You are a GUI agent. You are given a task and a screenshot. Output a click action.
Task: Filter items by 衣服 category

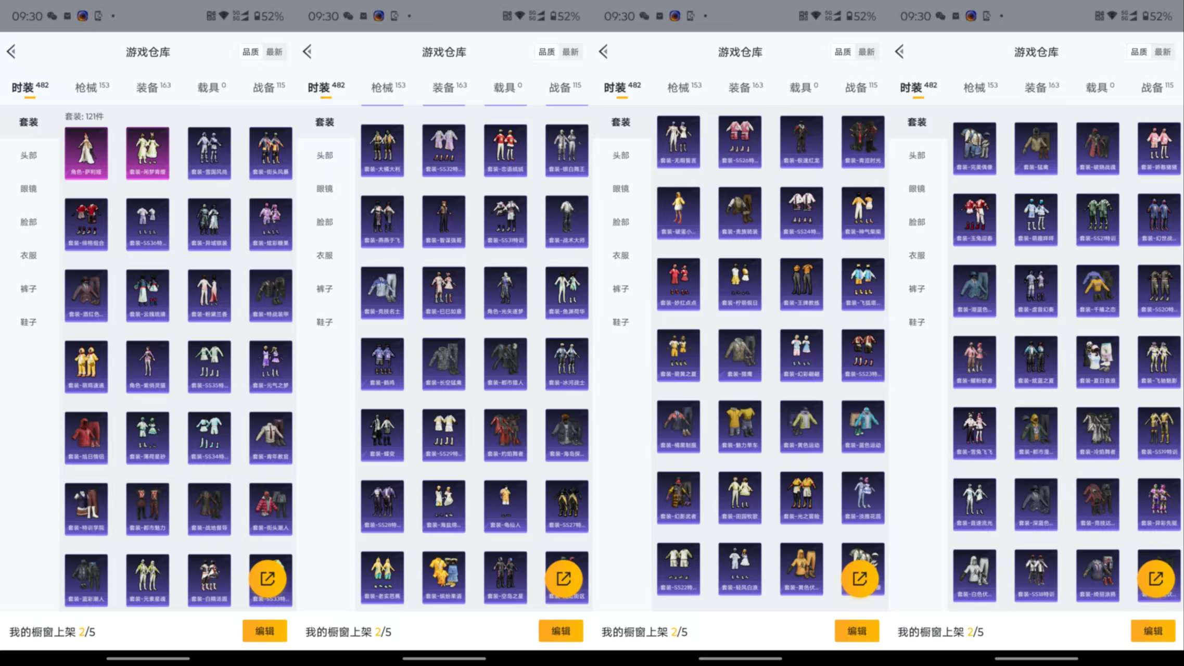29,255
